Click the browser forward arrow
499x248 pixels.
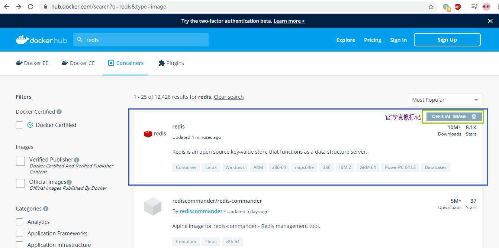pos(19,7)
